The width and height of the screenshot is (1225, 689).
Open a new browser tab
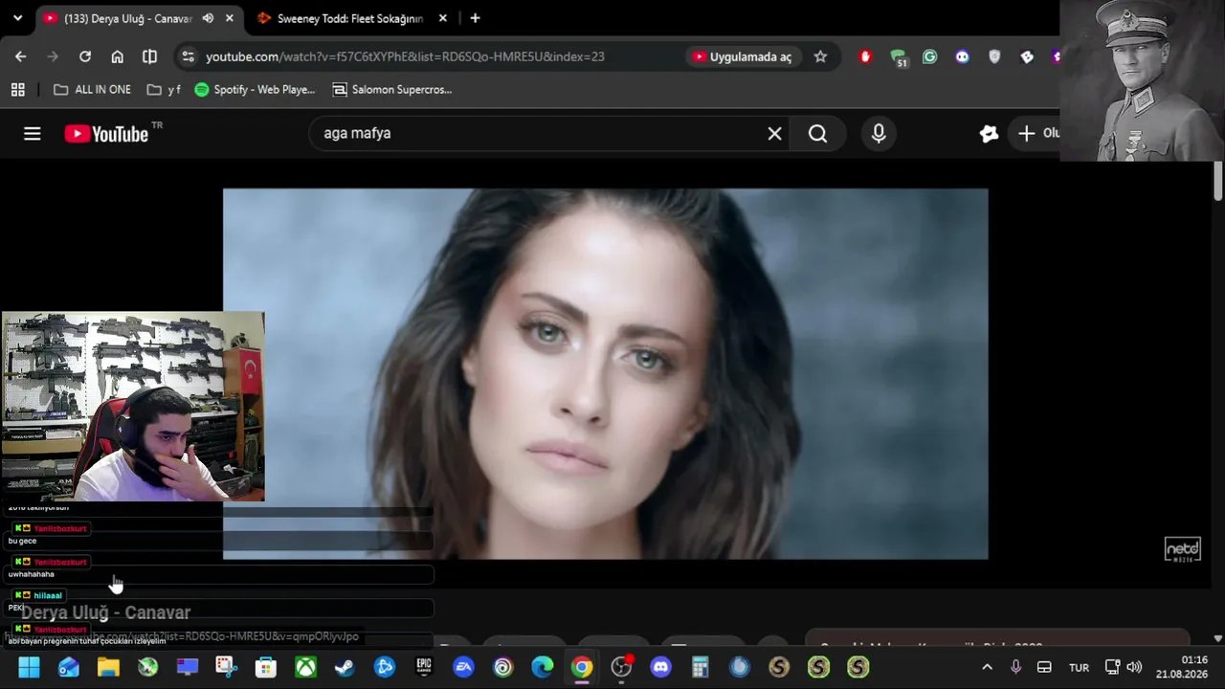click(475, 18)
